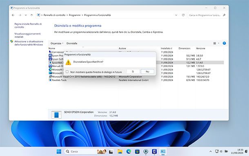
Task: Sort by the Dimensioni column header
Action: tap(185, 48)
